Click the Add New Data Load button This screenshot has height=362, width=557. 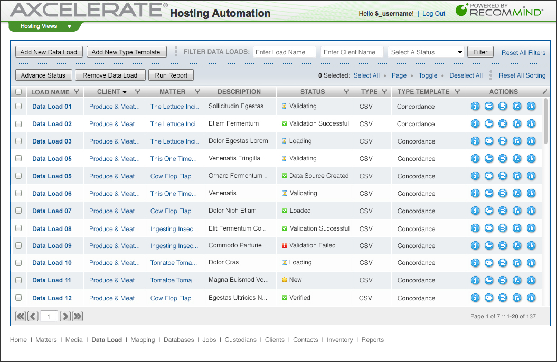tap(49, 52)
